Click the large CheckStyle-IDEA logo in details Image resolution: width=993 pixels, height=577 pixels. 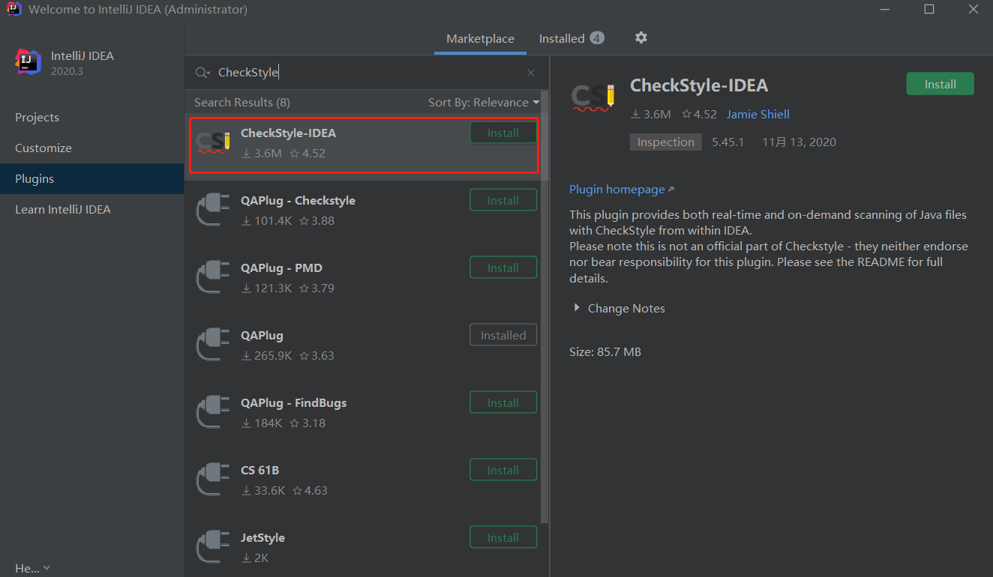[x=594, y=97]
